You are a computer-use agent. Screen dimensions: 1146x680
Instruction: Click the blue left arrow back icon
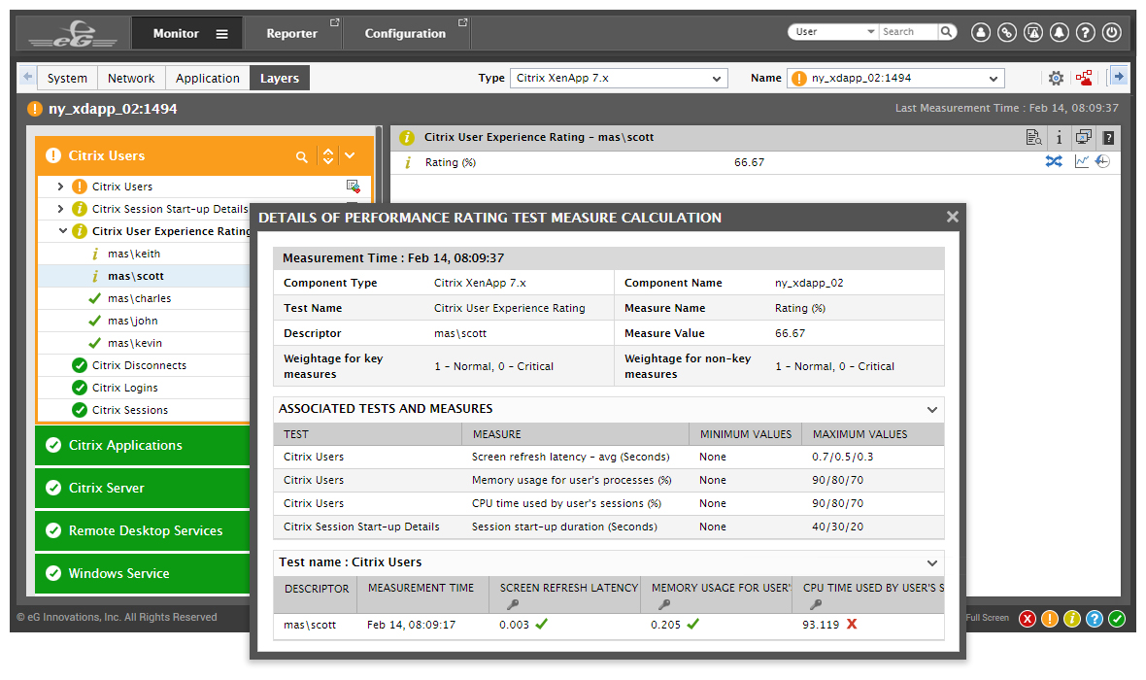[28, 76]
